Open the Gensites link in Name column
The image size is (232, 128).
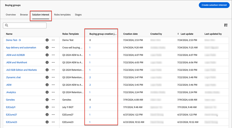coord(10,100)
